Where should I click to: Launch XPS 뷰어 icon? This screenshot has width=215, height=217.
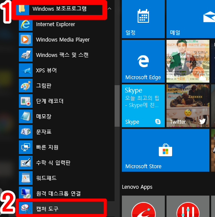[x=26, y=70]
